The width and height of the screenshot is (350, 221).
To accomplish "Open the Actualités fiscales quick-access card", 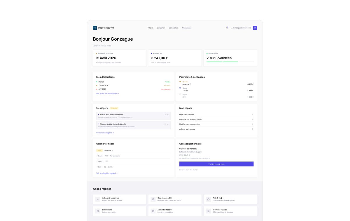I will (x=175, y=211).
